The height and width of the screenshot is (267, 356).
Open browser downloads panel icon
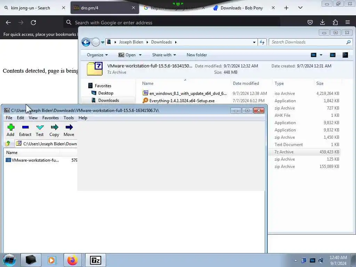(322, 22)
